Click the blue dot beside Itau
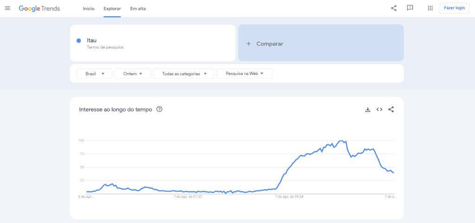 (79, 41)
